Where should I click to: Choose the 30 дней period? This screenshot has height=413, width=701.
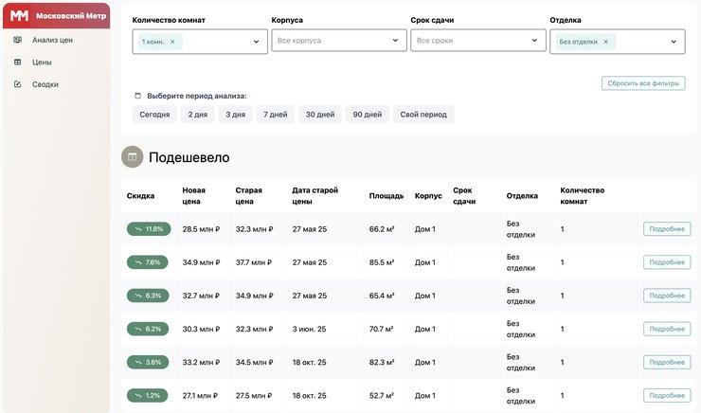tap(319, 115)
